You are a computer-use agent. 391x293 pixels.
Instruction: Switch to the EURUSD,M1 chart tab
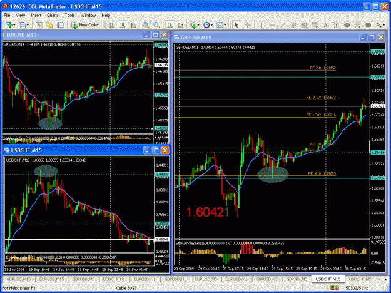coord(236,279)
